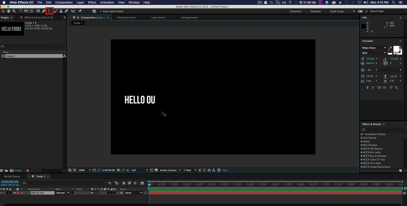Image resolution: width=407 pixels, height=206 pixels.
Task: Click the snapshot camera icon in viewer
Action: (118, 170)
